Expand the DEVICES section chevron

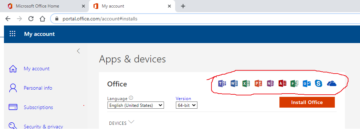click(131, 122)
